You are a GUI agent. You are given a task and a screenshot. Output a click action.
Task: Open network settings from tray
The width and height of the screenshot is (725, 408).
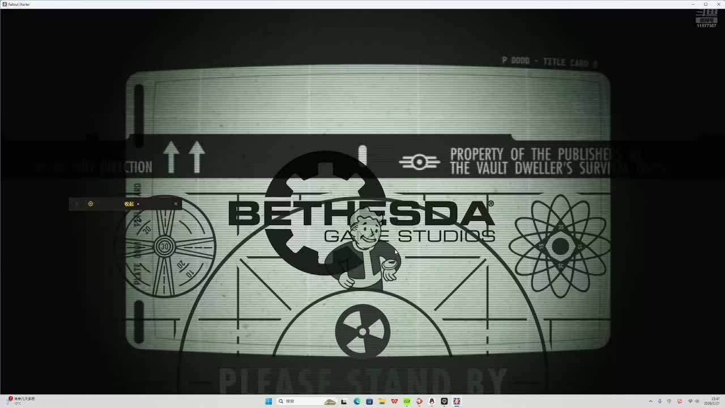(x=689, y=401)
